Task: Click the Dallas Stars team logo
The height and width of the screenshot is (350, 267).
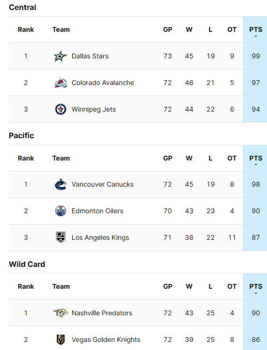Action: click(60, 56)
